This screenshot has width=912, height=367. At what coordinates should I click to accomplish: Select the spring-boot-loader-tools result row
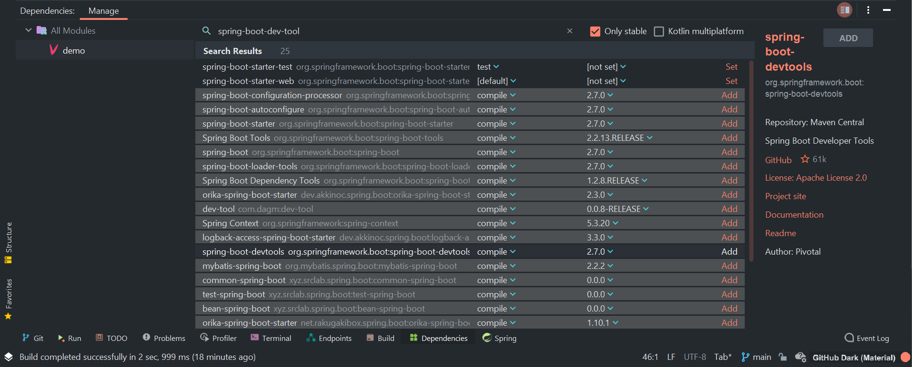tap(470, 166)
